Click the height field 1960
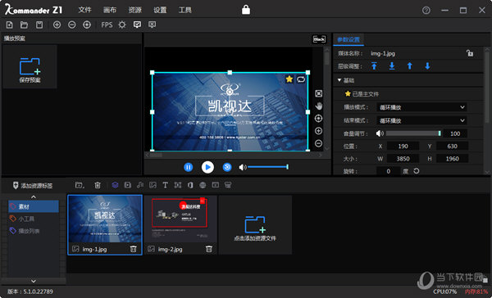 (x=452, y=159)
